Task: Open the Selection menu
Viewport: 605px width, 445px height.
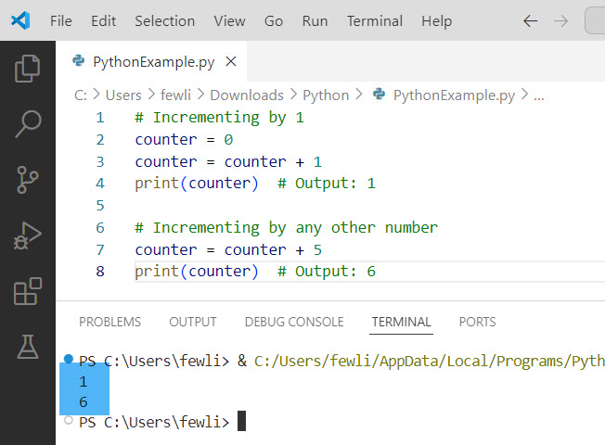Action: [165, 20]
